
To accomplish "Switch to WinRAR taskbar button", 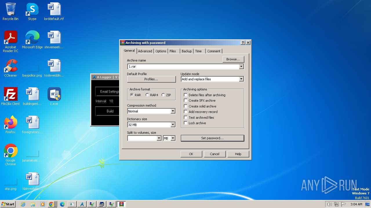I will click(x=121, y=204).
